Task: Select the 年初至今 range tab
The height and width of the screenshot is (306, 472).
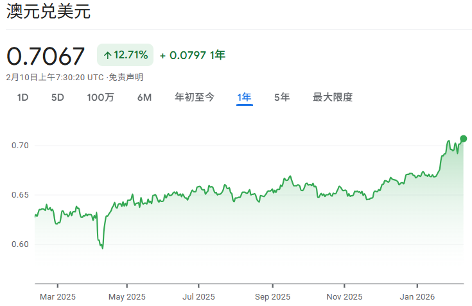Action: [x=195, y=97]
